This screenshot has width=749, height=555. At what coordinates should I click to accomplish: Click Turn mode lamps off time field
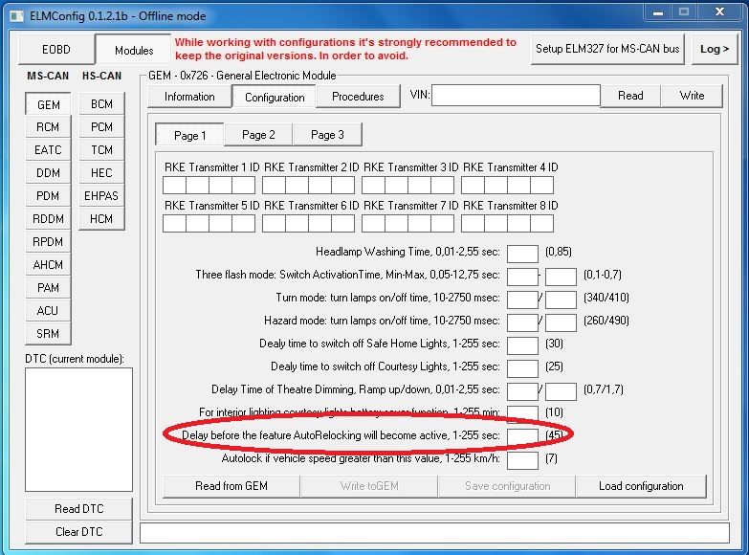[x=561, y=300]
